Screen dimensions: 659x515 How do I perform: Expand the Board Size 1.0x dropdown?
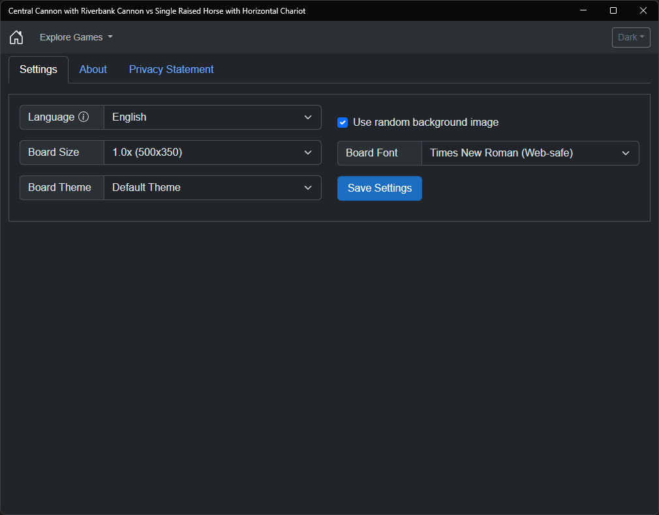212,153
